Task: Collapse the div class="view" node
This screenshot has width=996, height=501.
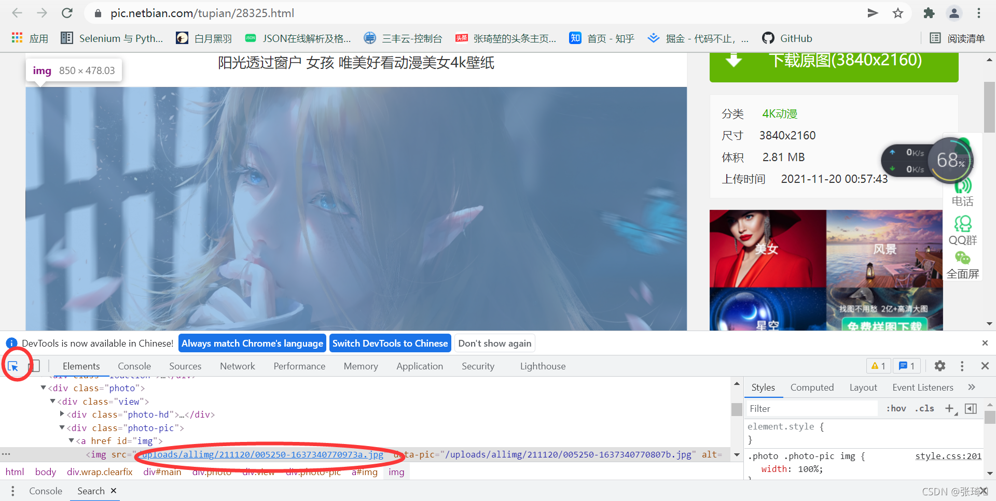Action: click(52, 401)
